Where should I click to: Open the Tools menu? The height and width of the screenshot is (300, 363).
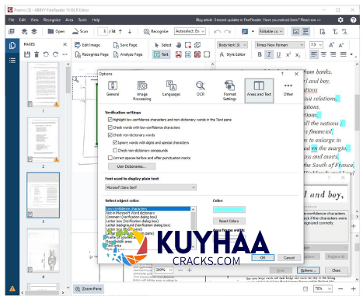[x=82, y=20]
